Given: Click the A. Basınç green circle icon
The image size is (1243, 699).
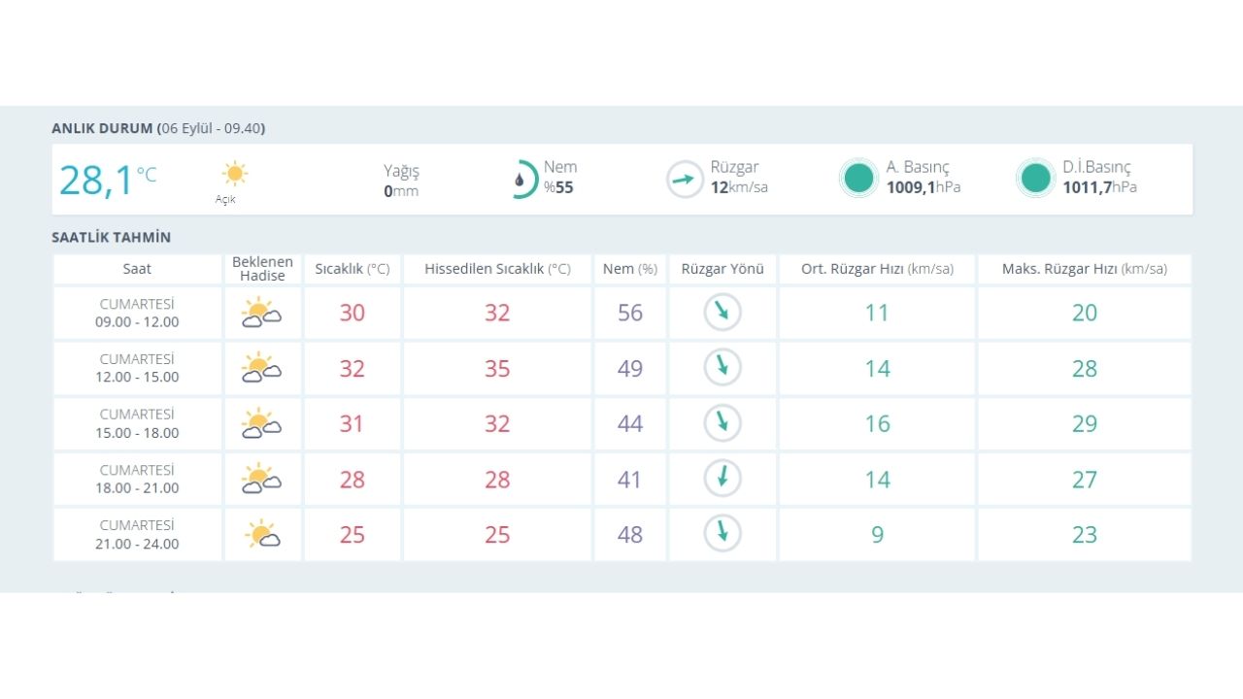Looking at the screenshot, I should [x=858, y=179].
